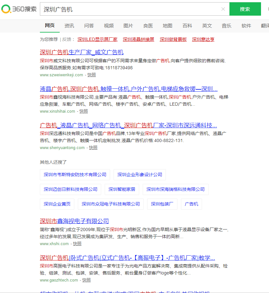Viewport: 269px width, 293px height.
Task: Click the 为您推荐 label
Action: click(49, 40)
